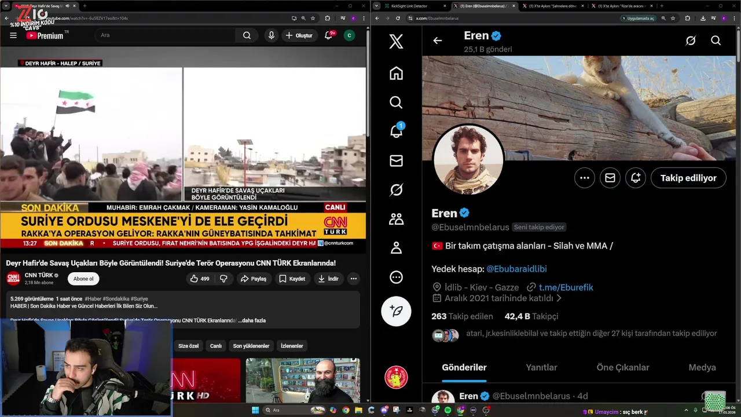Toggle the Takip ediliyor following button

[688, 178]
